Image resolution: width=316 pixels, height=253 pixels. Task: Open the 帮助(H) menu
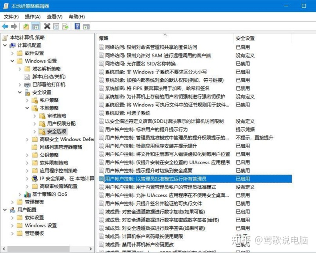(77, 17)
